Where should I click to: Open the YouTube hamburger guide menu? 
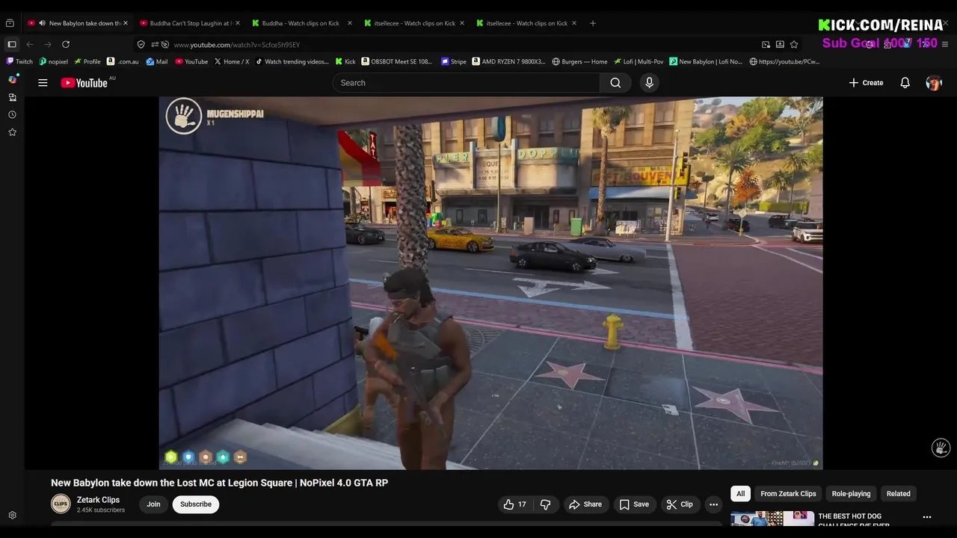(43, 83)
